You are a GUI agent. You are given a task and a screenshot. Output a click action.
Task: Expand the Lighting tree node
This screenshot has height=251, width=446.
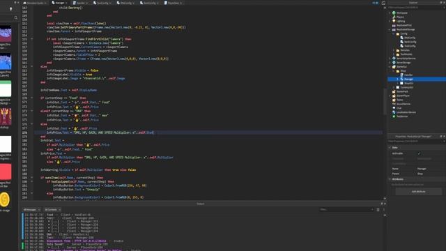tap(390, 21)
